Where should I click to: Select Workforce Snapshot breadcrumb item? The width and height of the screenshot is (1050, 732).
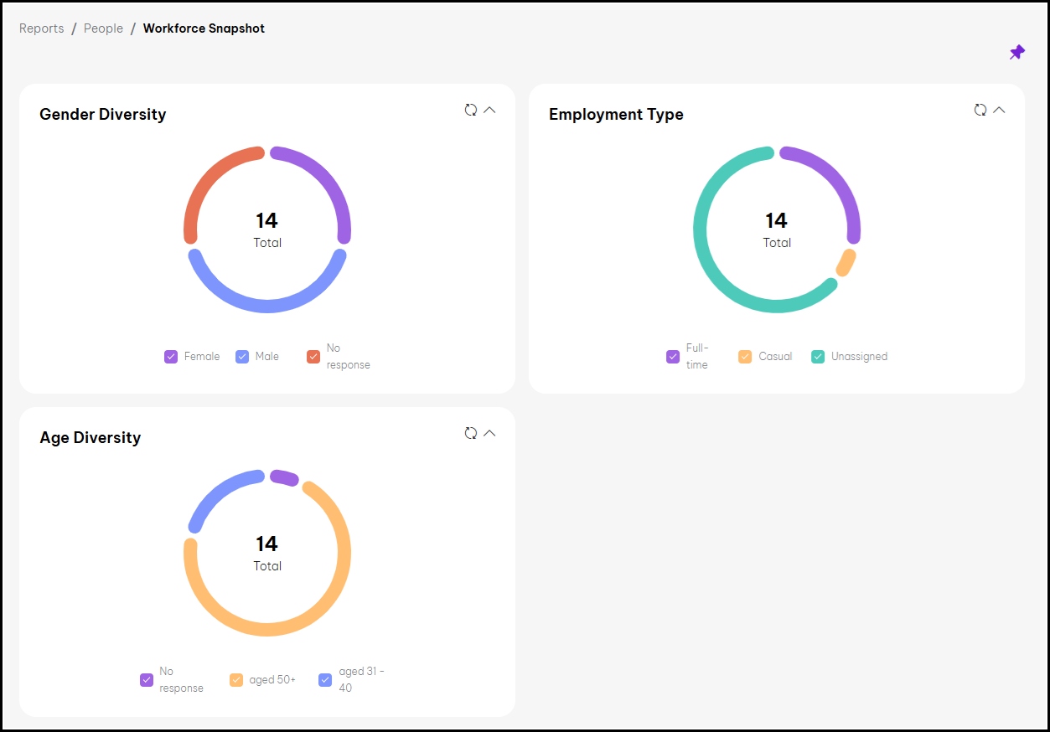tap(204, 28)
